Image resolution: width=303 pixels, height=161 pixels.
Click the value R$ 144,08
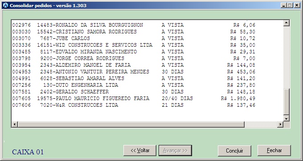click(241, 65)
